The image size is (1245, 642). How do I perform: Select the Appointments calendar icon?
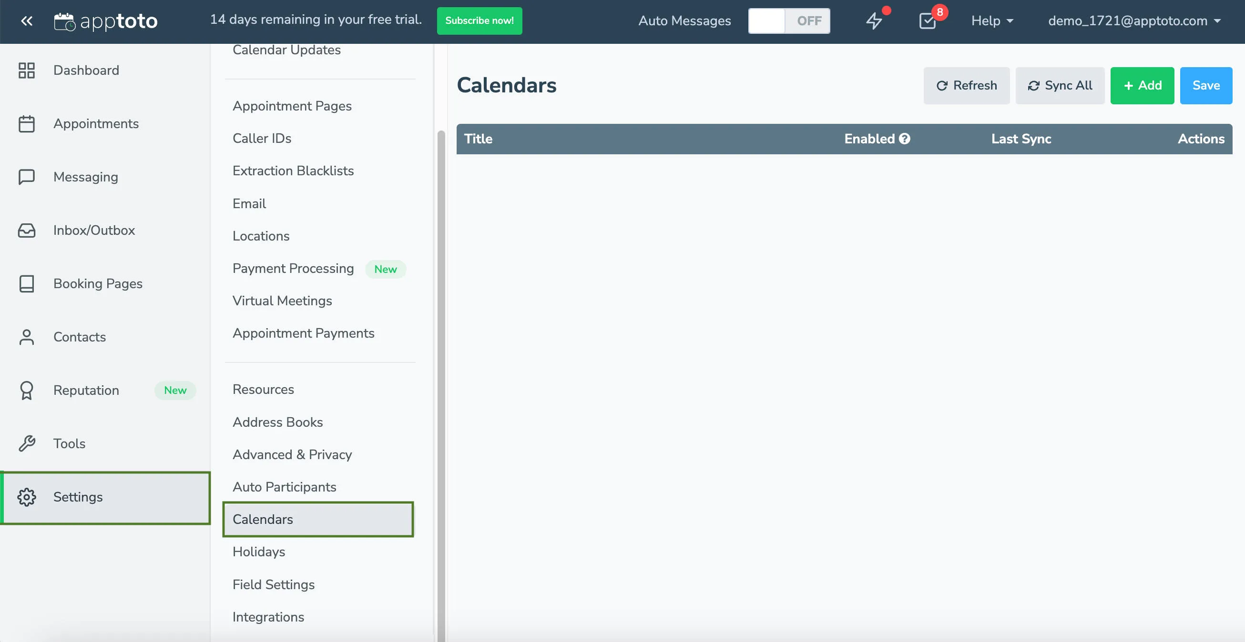(x=27, y=124)
